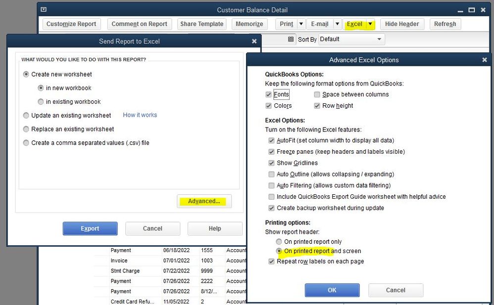
Task: Cancel the Send Report to Excel dialog
Action: 153,228
